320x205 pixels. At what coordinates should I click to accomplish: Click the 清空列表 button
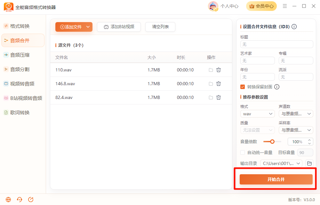pyautogui.click(x=160, y=27)
